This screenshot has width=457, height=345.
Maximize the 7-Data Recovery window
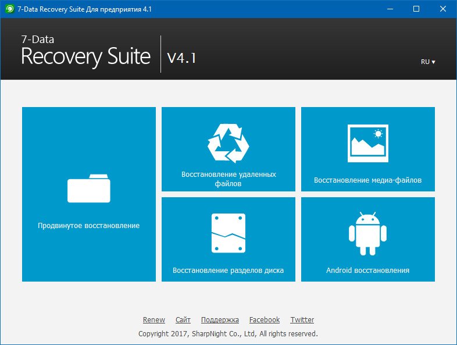point(416,9)
